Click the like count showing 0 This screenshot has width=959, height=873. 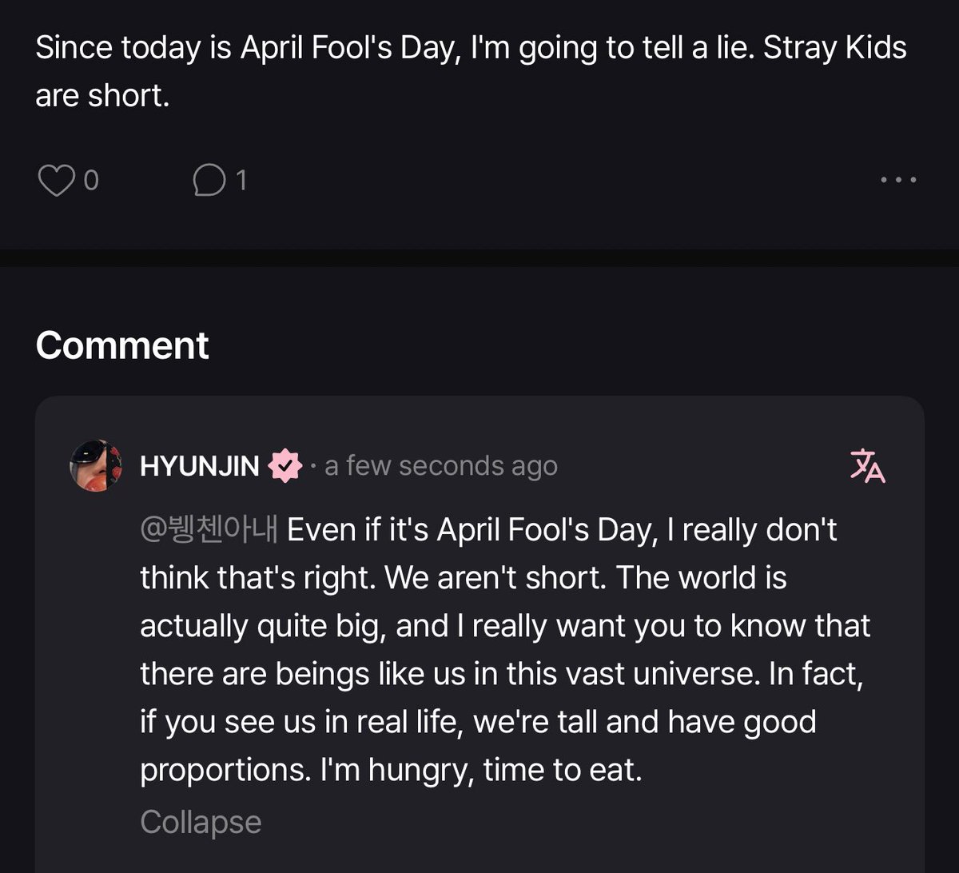pyautogui.click(x=91, y=181)
